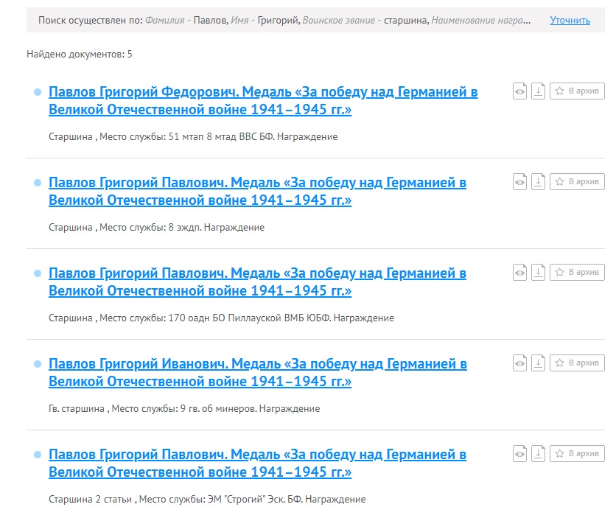The image size is (616, 521).
Task: View document icon for ЭМ Строгий record
Action: coord(519,454)
